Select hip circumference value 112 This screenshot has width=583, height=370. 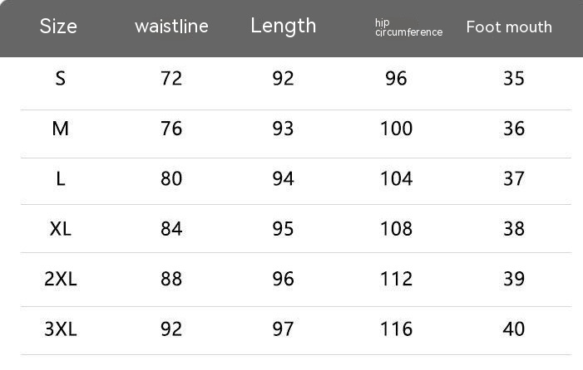pyautogui.click(x=396, y=279)
